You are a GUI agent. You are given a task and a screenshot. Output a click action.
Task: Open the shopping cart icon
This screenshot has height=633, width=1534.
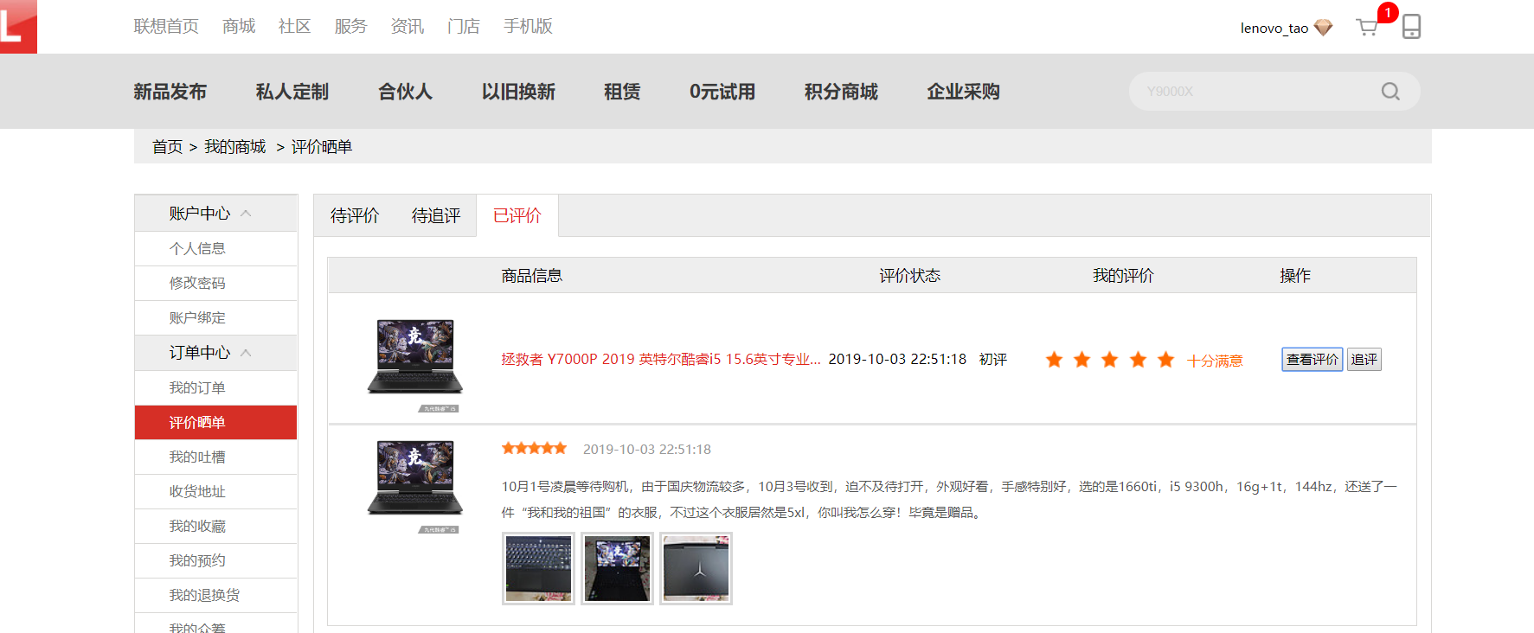point(1367,28)
